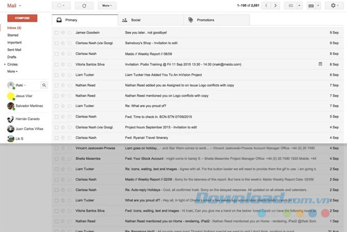
Task: Check the Ryanair Travel Itinerary email box
Action: pyautogui.click(x=56, y=137)
